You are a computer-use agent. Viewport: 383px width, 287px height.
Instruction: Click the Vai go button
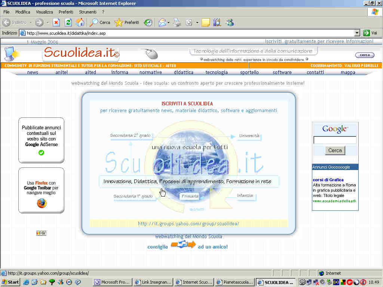click(370, 33)
